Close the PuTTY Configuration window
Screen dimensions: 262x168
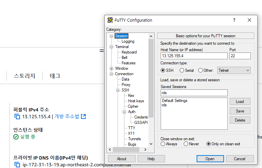(249, 20)
